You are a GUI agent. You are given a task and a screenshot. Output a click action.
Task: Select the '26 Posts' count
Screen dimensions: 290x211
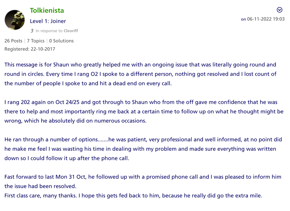13,41
